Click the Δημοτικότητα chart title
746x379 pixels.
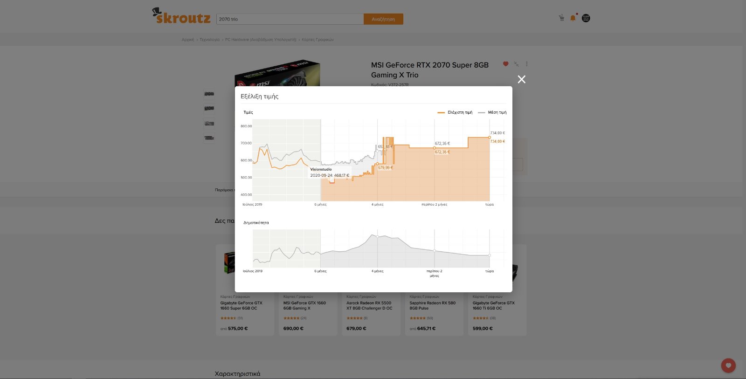tap(256, 223)
